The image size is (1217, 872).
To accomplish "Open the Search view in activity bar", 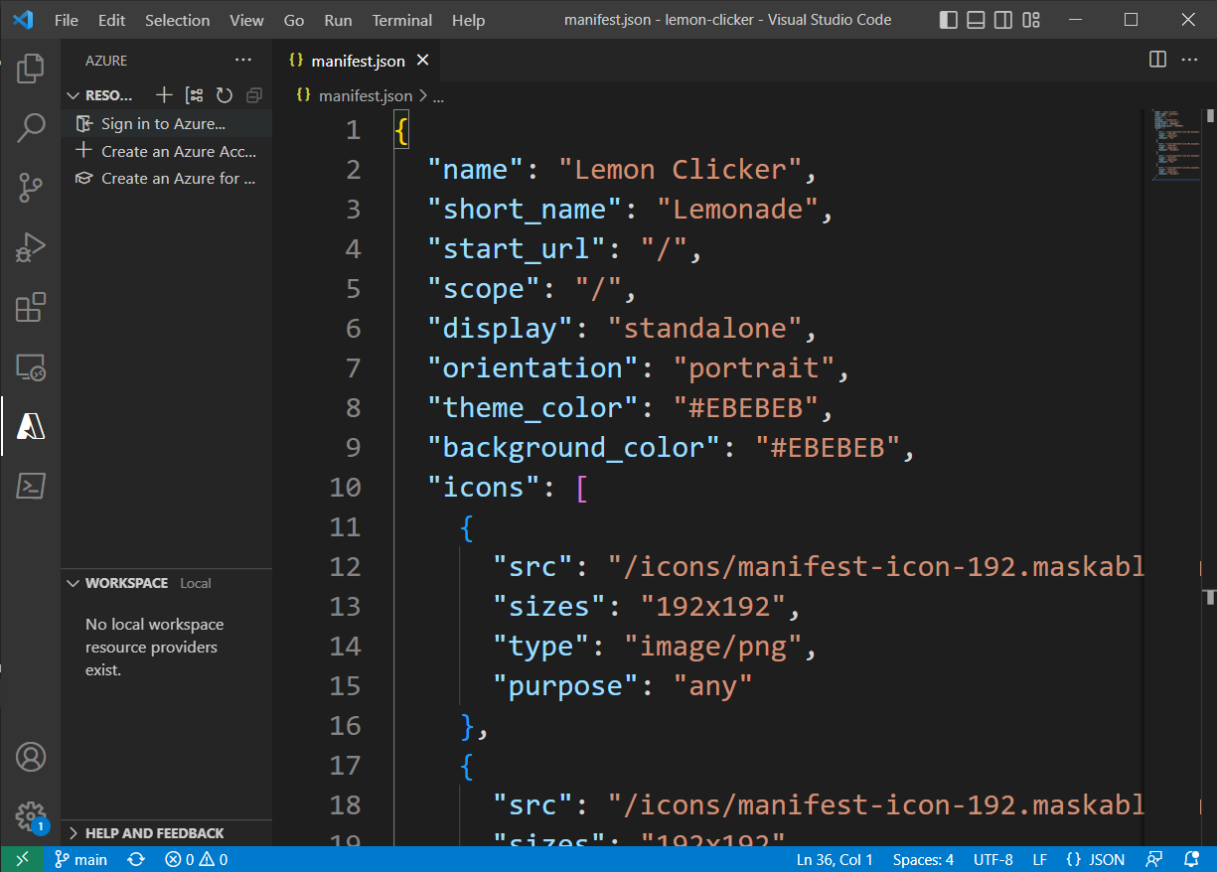I will tap(31, 128).
